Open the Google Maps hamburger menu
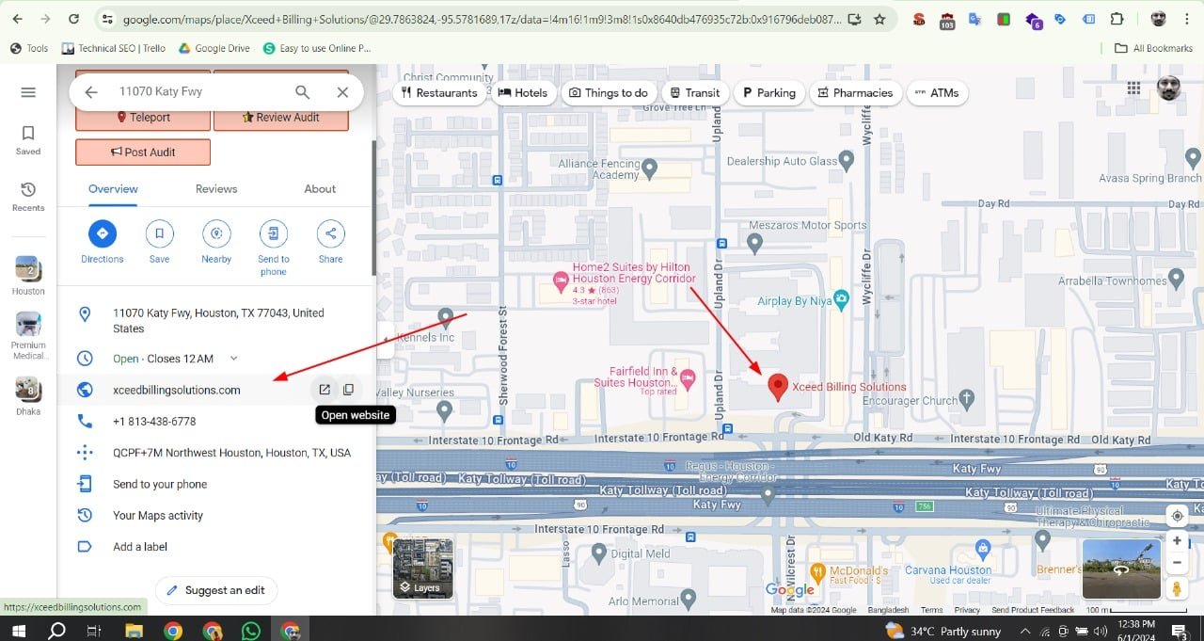This screenshot has width=1204, height=641. [28, 92]
